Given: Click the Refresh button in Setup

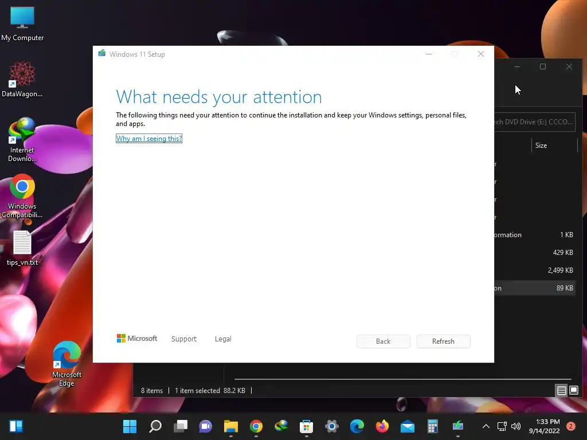Looking at the screenshot, I should tap(443, 341).
